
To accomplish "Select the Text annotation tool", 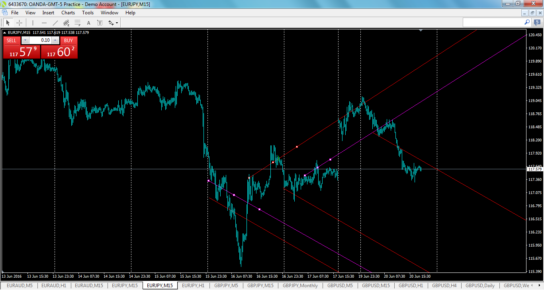I will point(88,23).
